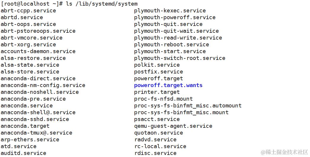Select the printer.target line
The height and width of the screenshot is (157, 310).
click(157, 92)
